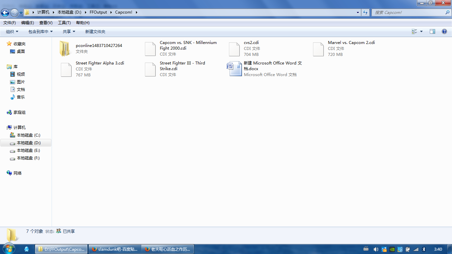This screenshot has width=452, height=254.
Task: Click the folder icon in address bar
Action: (27, 12)
